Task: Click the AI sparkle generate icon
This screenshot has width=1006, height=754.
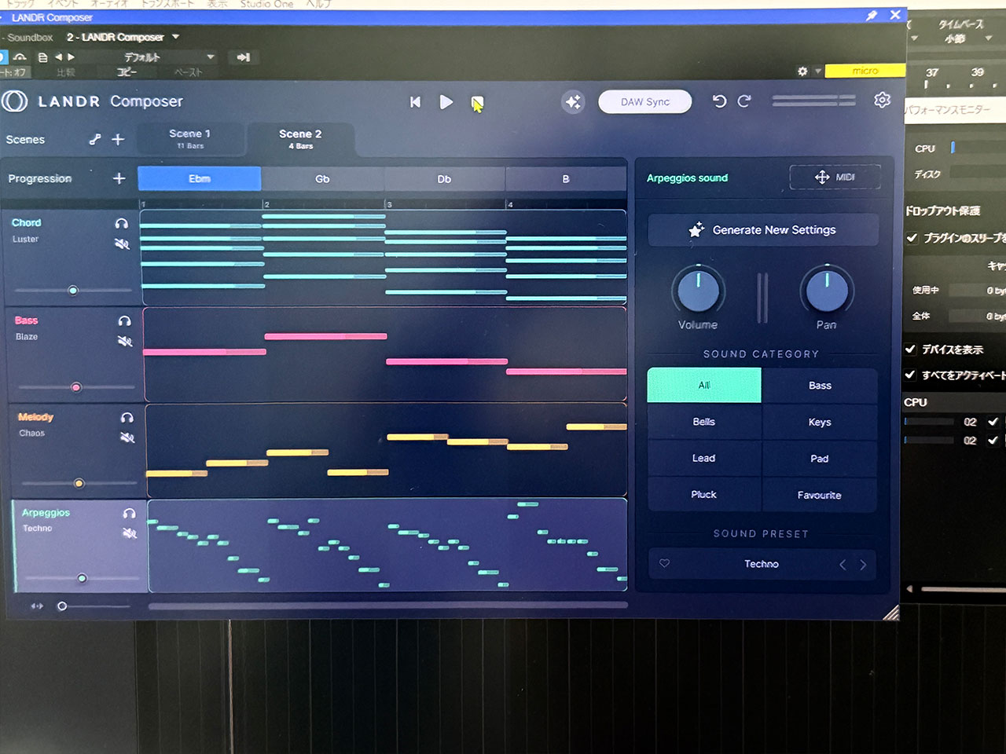Action: pyautogui.click(x=573, y=102)
